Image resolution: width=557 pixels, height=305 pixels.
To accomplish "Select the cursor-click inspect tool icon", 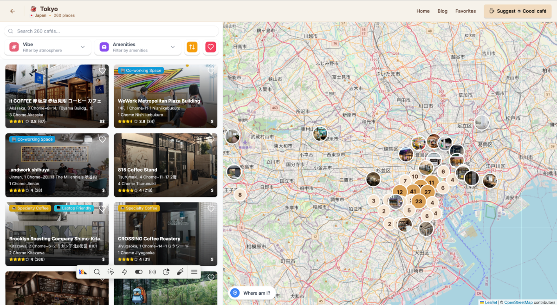I will click(111, 272).
